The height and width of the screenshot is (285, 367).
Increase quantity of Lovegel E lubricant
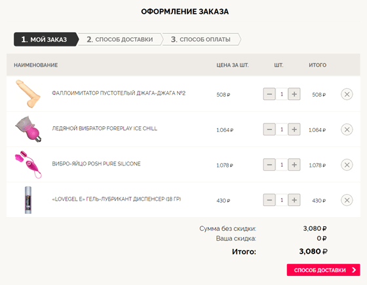[294, 200]
